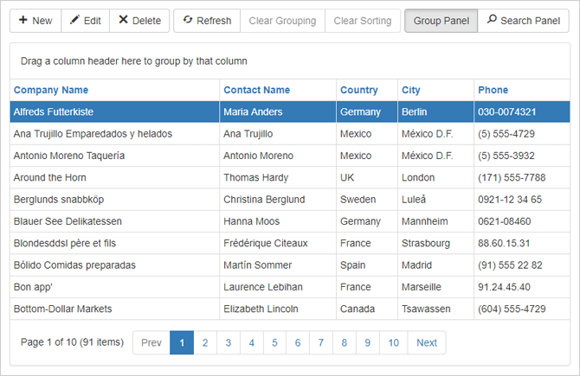Click the Next page button
Image resolution: width=580 pixels, height=376 pixels.
point(427,343)
